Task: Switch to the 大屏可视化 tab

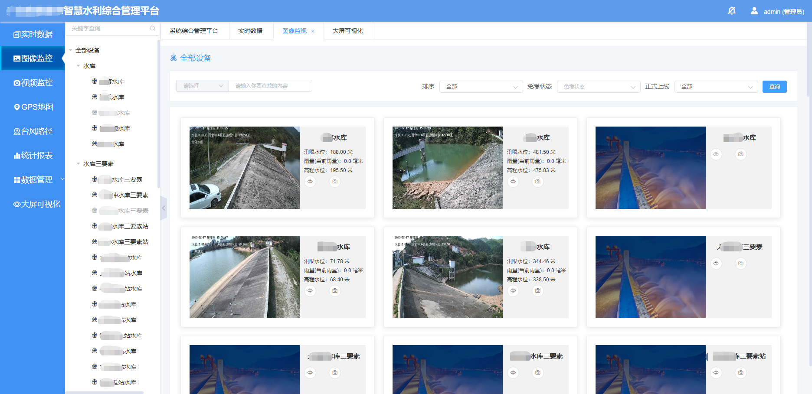Action: [x=348, y=31]
